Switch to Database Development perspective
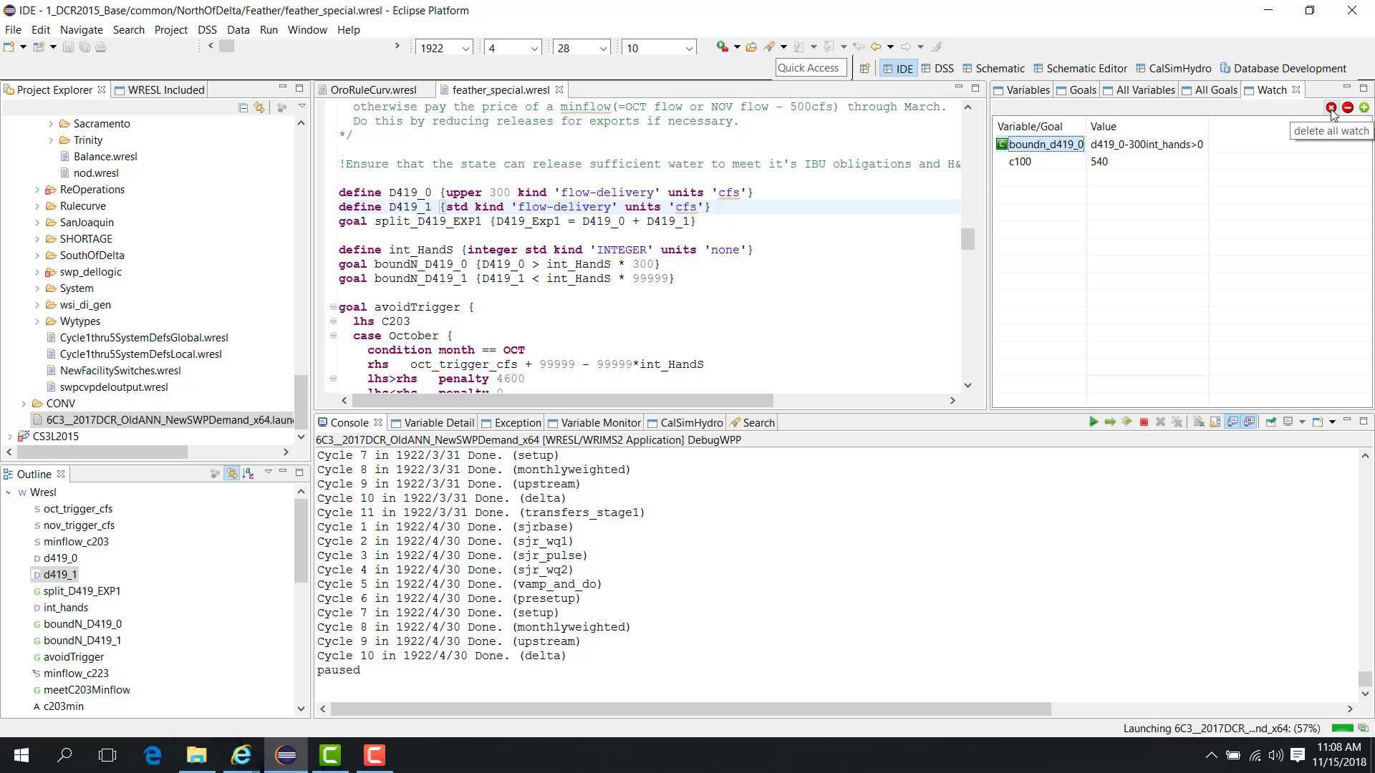 pyautogui.click(x=1283, y=69)
